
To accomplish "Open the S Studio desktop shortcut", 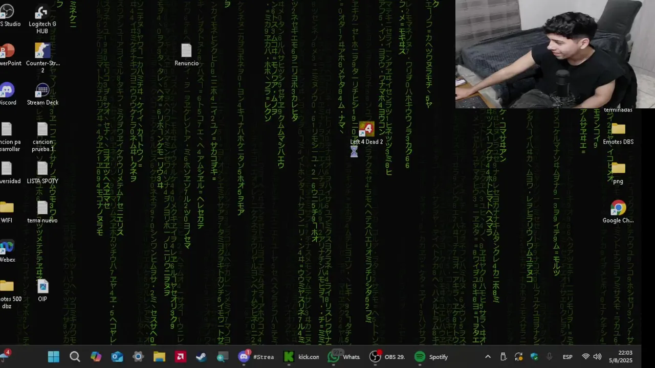I will tap(9, 16).
